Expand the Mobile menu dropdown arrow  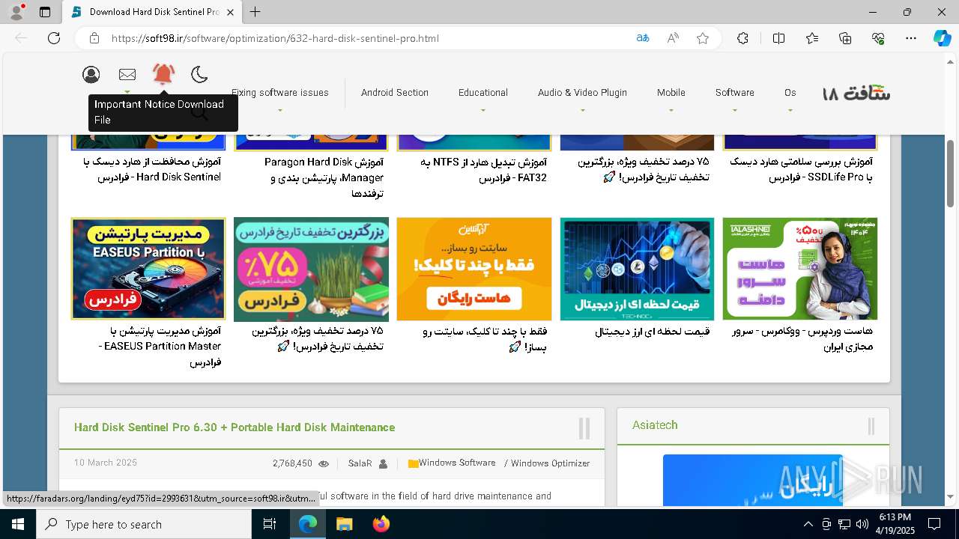point(671,111)
